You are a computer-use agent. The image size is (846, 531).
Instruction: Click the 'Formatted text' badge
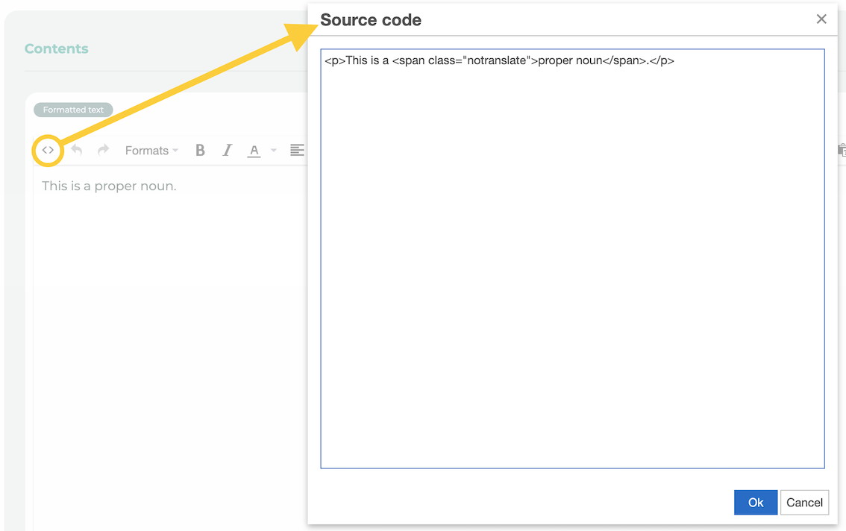click(73, 110)
